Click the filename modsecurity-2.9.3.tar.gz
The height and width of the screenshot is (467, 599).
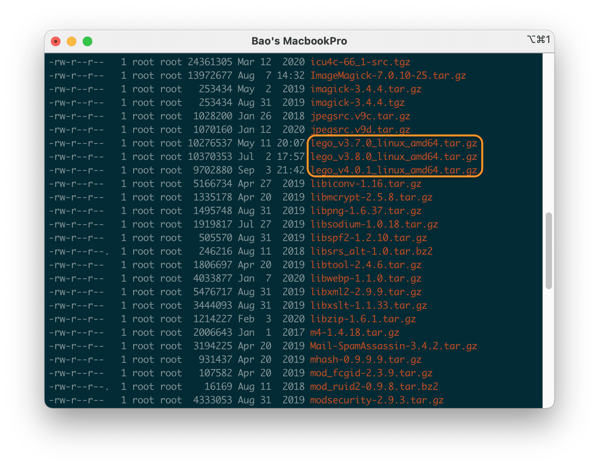tap(377, 401)
